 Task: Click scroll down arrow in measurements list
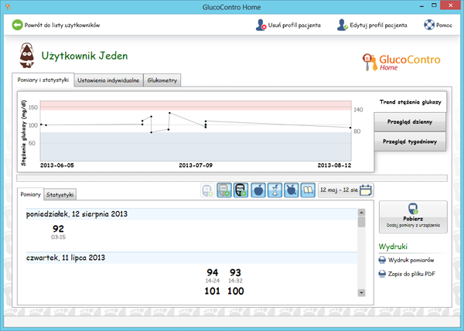tap(361, 293)
